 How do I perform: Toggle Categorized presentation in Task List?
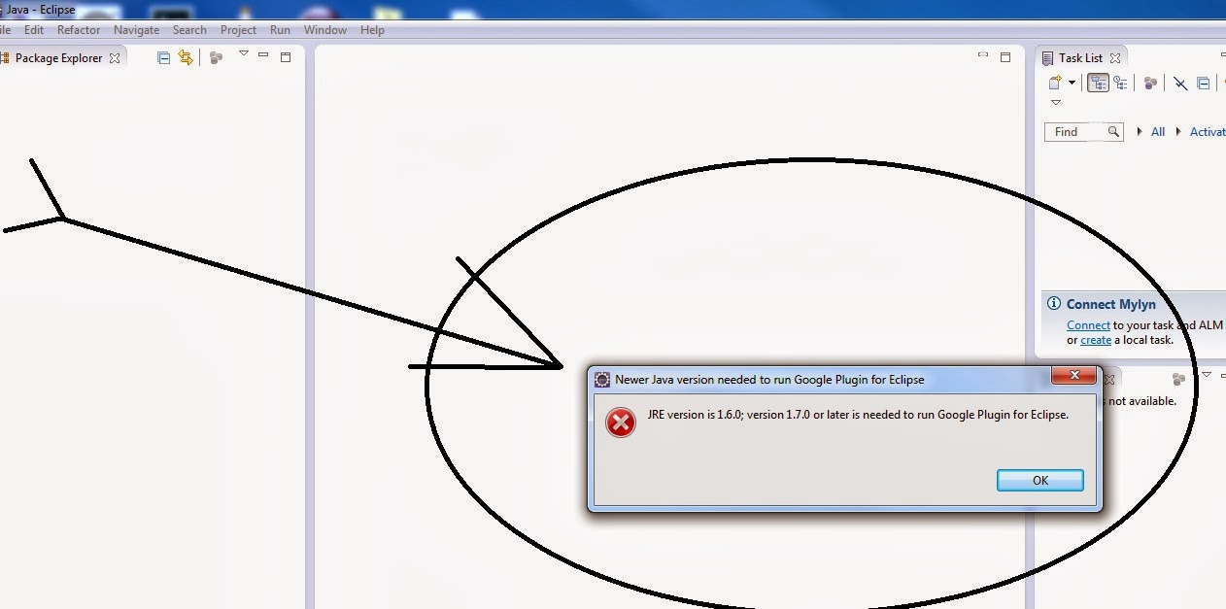click(x=1098, y=84)
